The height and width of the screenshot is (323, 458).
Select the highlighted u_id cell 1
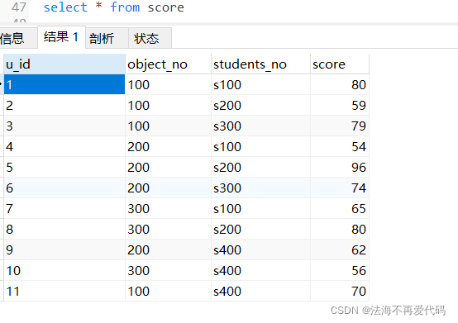click(64, 84)
